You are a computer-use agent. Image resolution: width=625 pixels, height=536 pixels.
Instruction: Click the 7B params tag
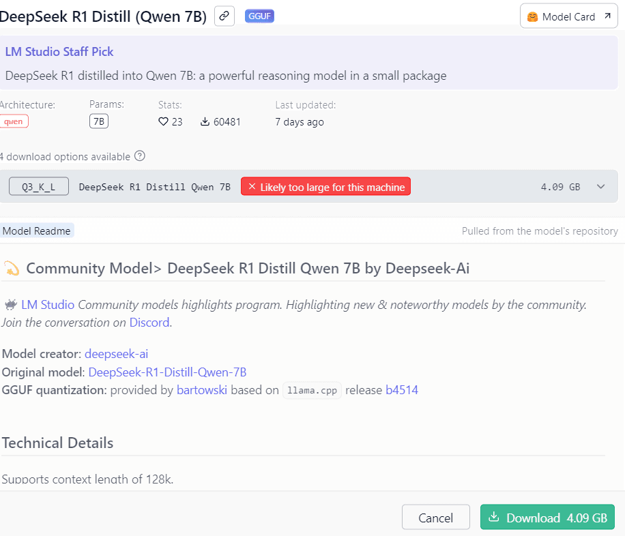tap(99, 121)
